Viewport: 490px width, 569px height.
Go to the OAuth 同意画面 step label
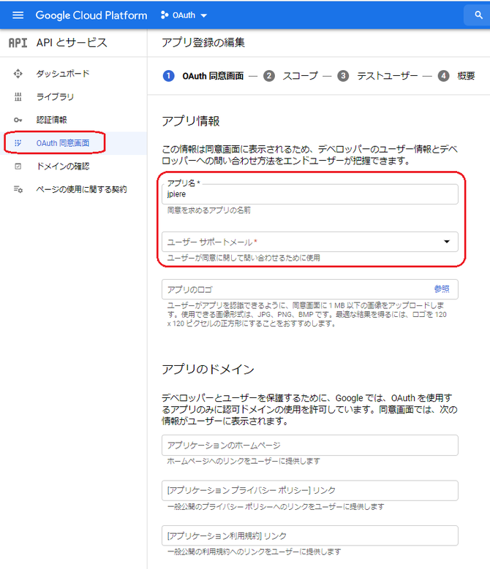(213, 76)
